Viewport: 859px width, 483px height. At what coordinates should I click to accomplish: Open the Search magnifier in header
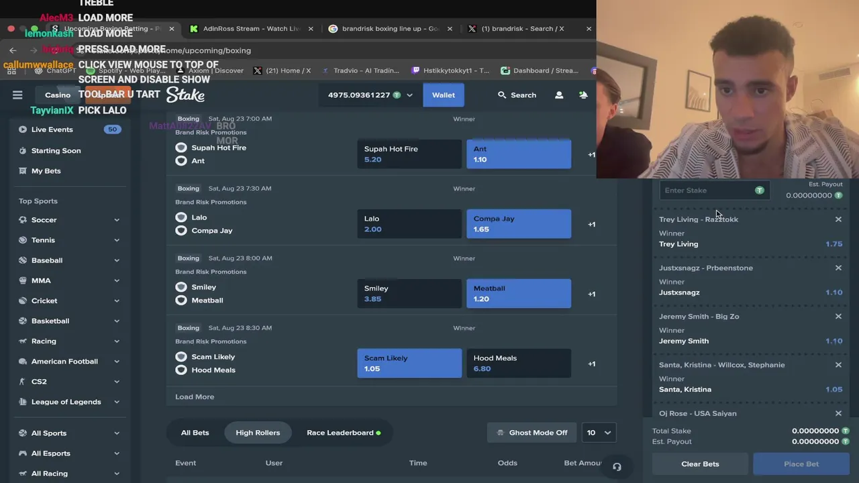(x=502, y=95)
